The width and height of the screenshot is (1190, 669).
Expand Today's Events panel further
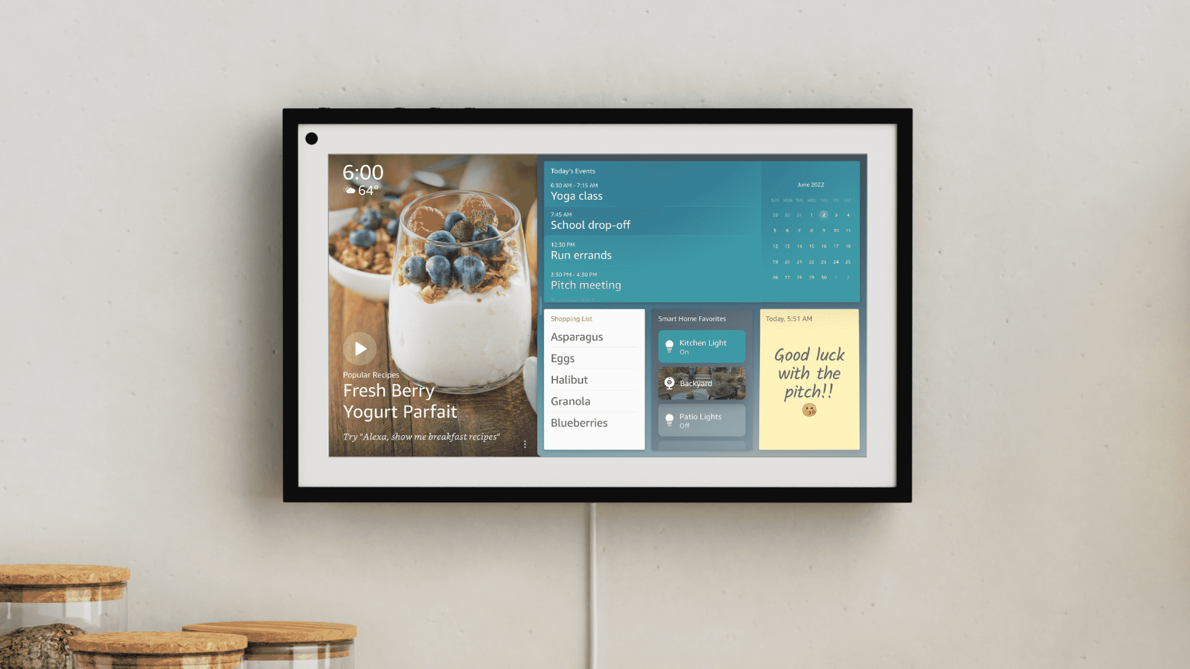tap(571, 171)
